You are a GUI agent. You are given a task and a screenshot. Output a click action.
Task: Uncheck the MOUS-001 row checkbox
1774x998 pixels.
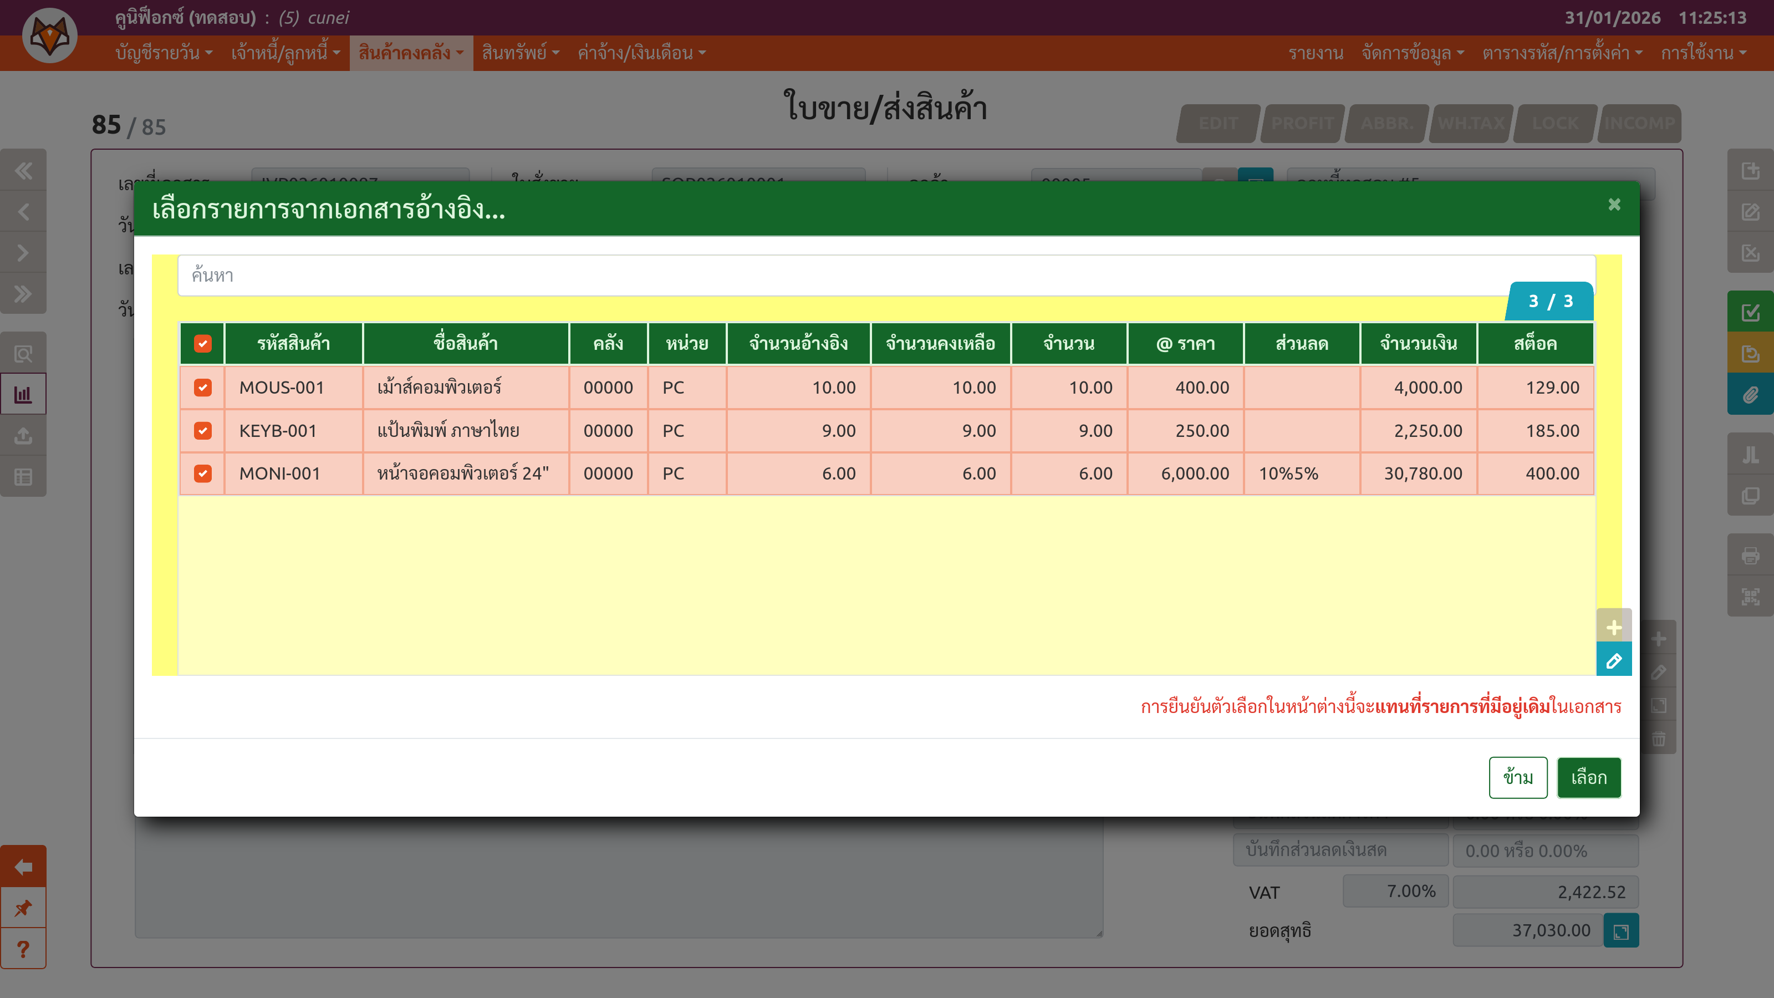pos(202,388)
